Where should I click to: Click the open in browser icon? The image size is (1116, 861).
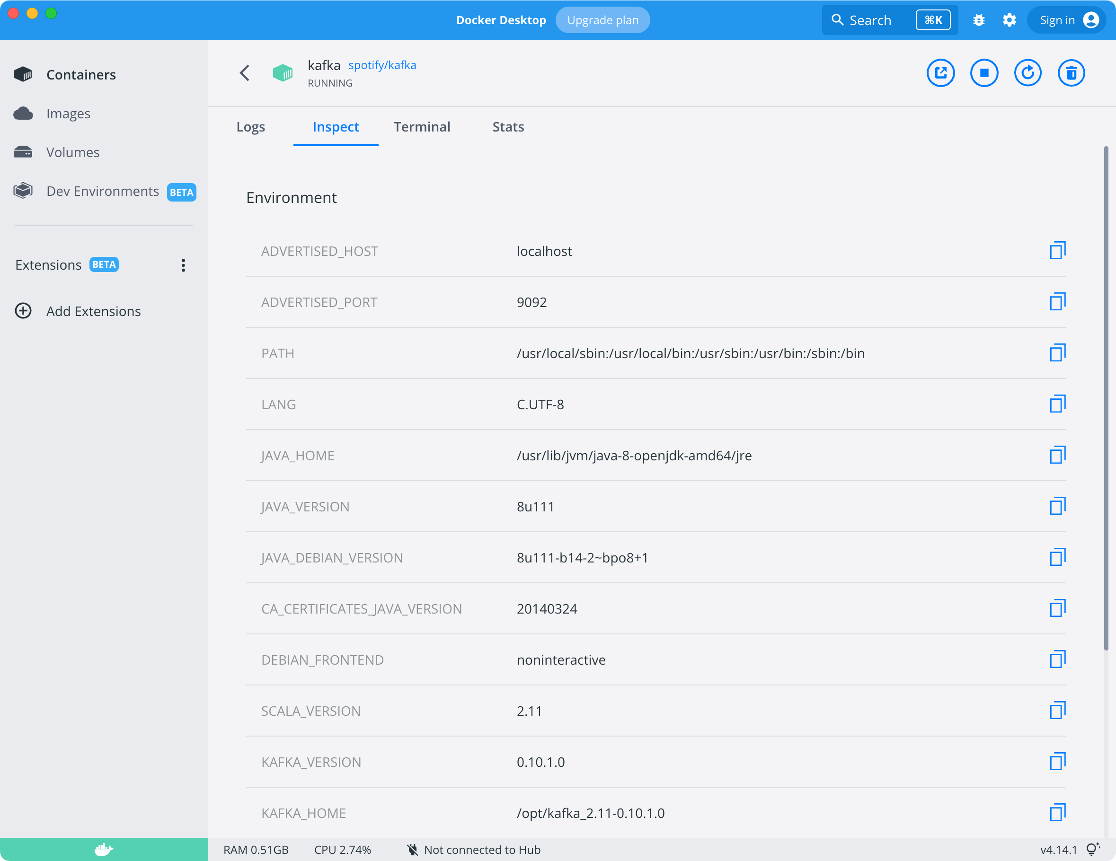pyautogui.click(x=941, y=73)
